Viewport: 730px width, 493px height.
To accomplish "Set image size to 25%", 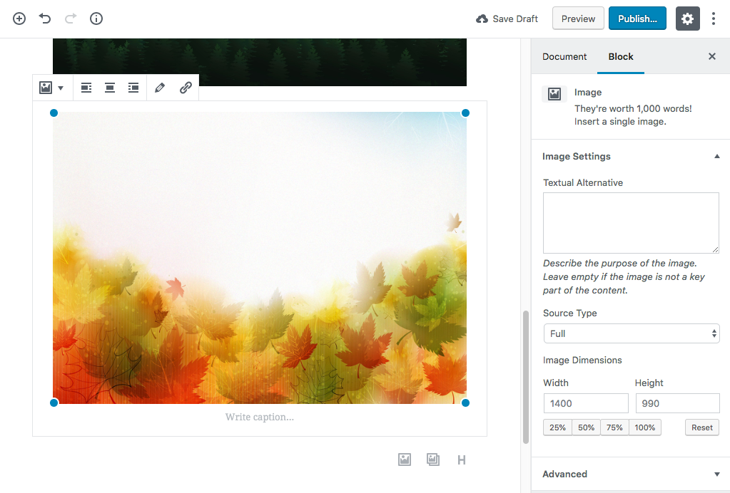I will pyautogui.click(x=557, y=427).
